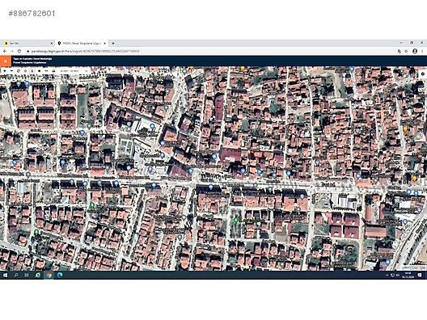The height and width of the screenshot is (320, 427).
Task: Open the orange hamburger menu button
Action: (x=6, y=61)
